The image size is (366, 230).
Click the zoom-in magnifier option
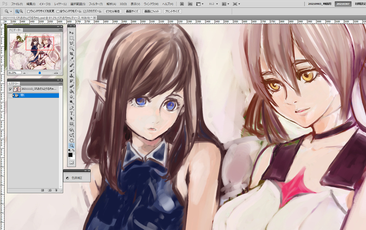17,11
